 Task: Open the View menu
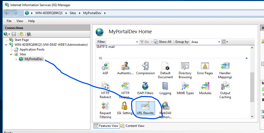point(20,21)
